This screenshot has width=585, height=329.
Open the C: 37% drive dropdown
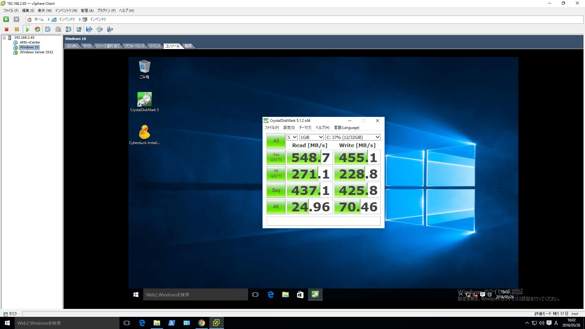(353, 137)
